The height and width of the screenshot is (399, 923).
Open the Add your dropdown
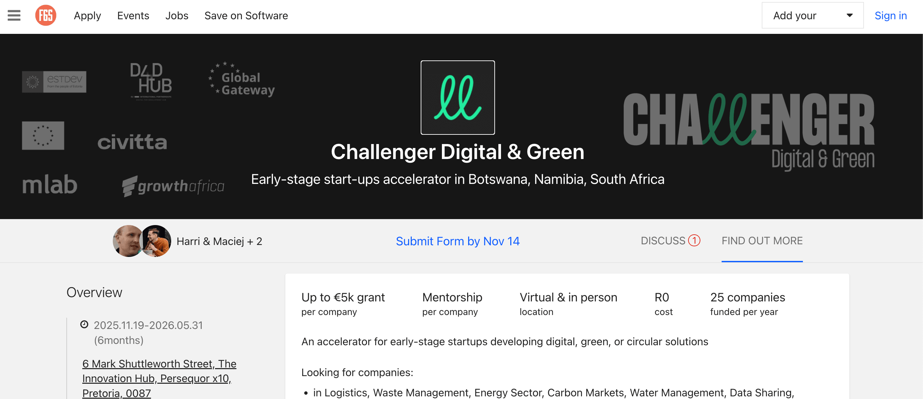[794, 15]
